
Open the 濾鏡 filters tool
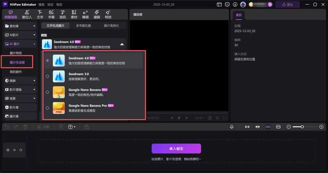pyautogui.click(x=97, y=15)
